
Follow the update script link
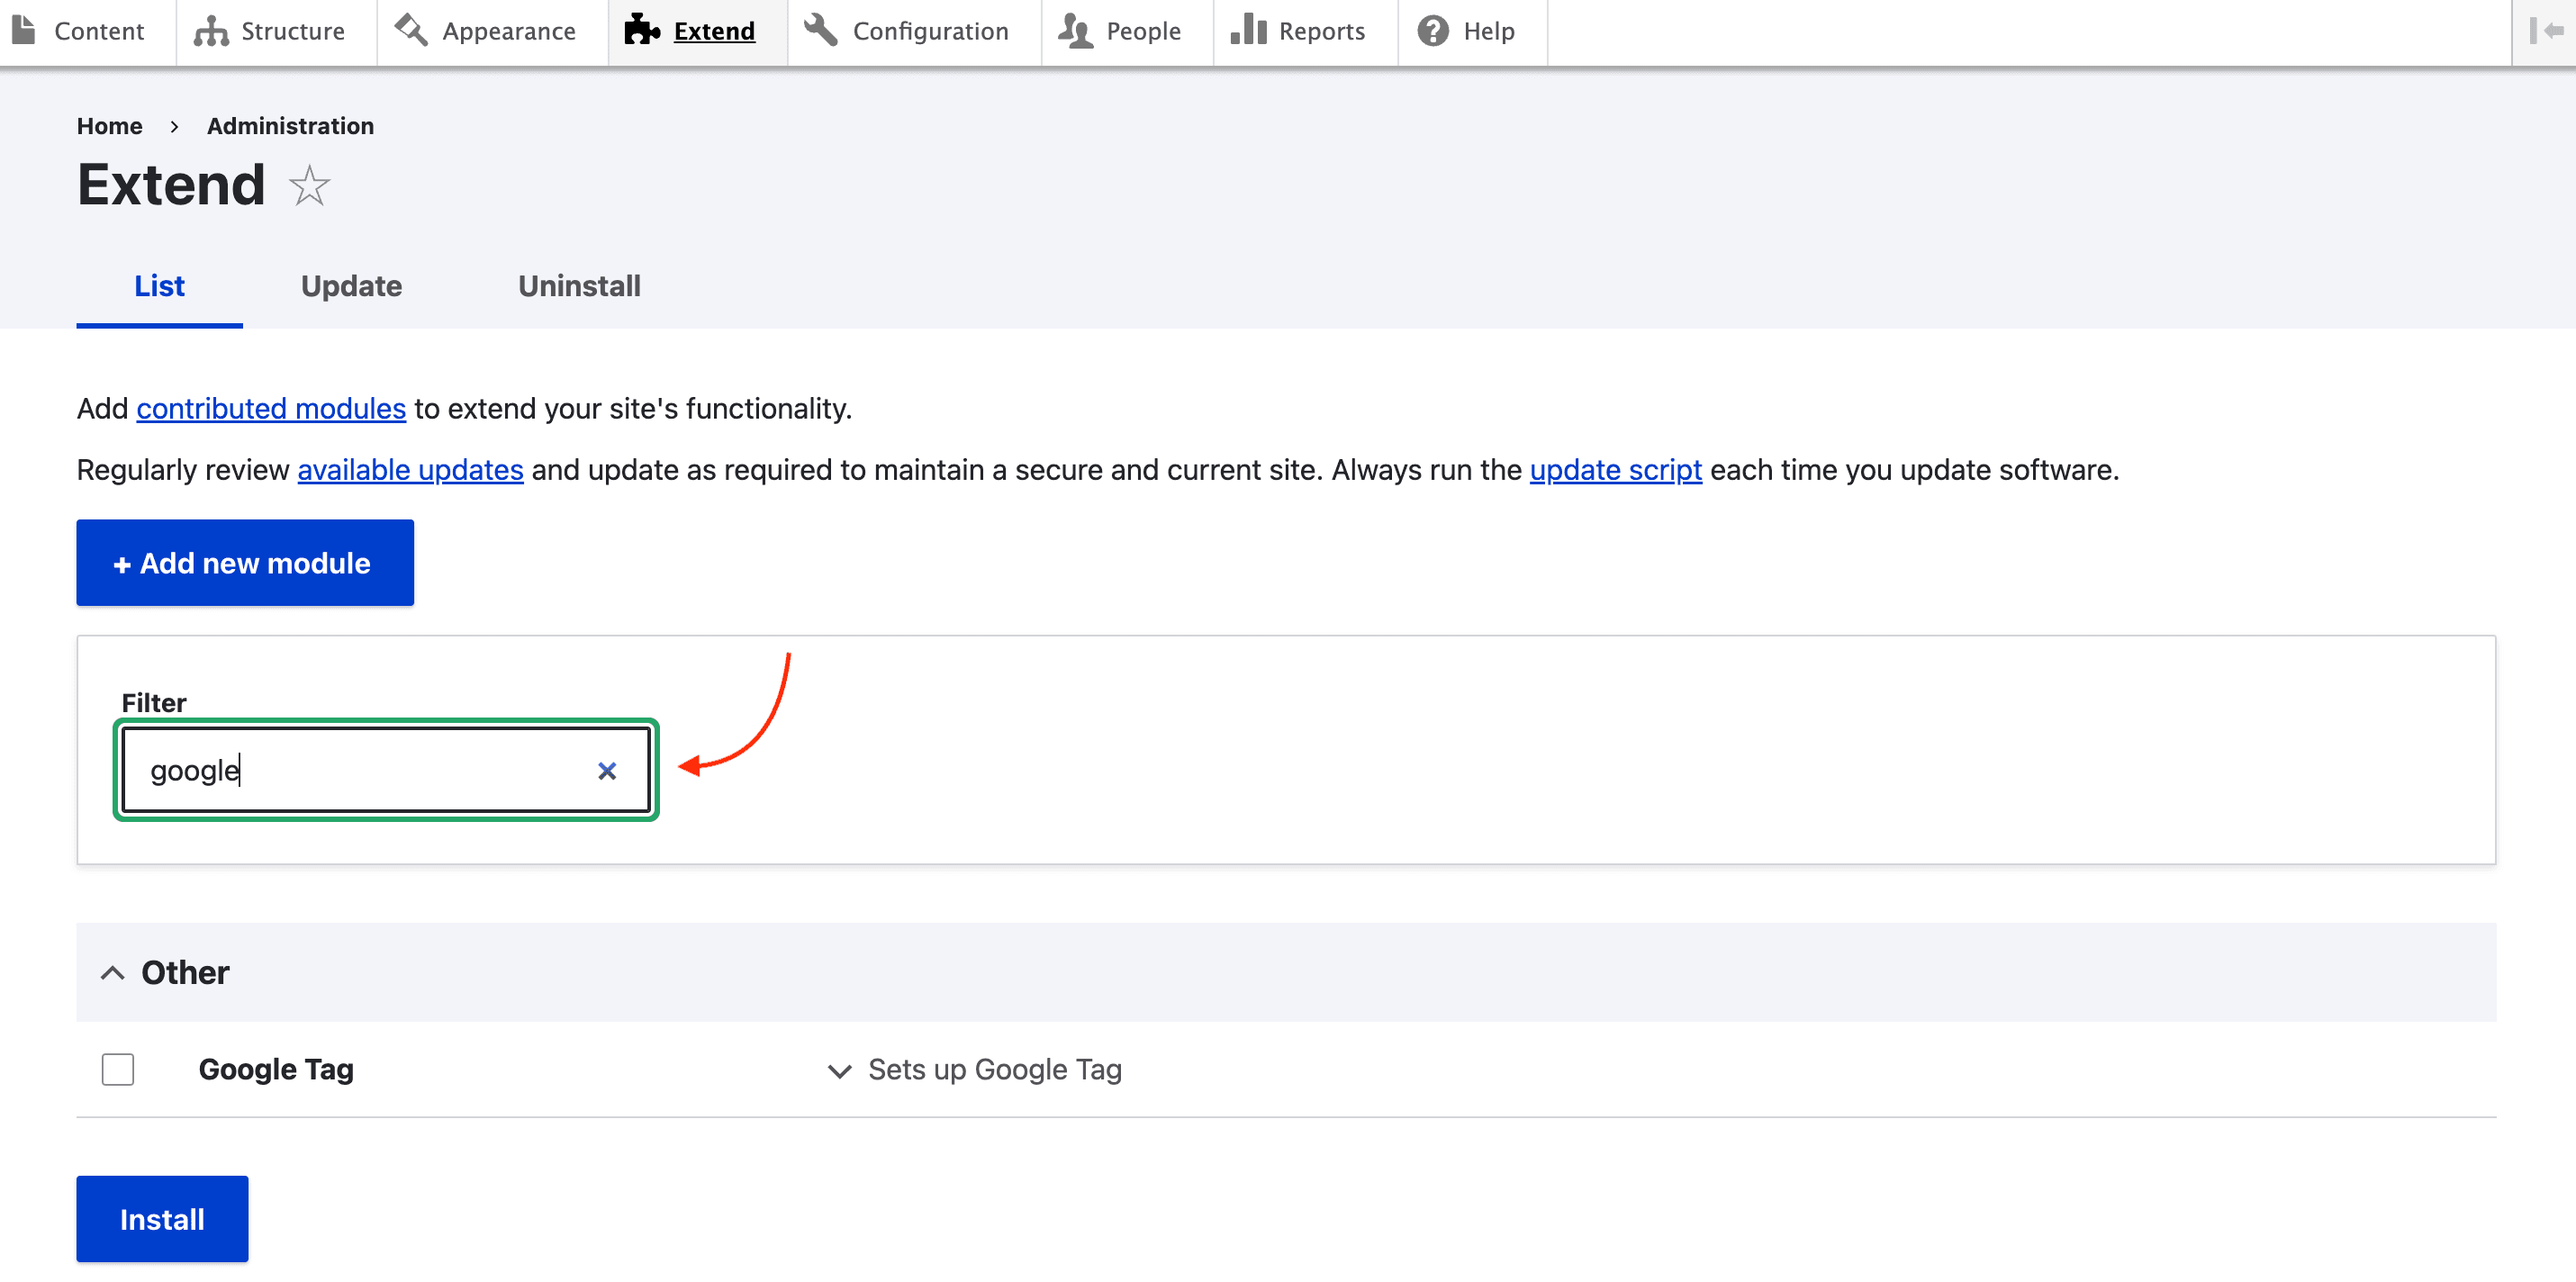pos(1615,469)
